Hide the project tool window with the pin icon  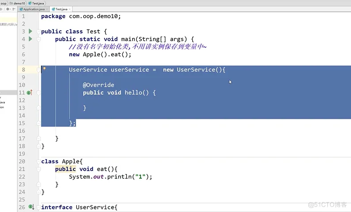[x=14, y=9]
